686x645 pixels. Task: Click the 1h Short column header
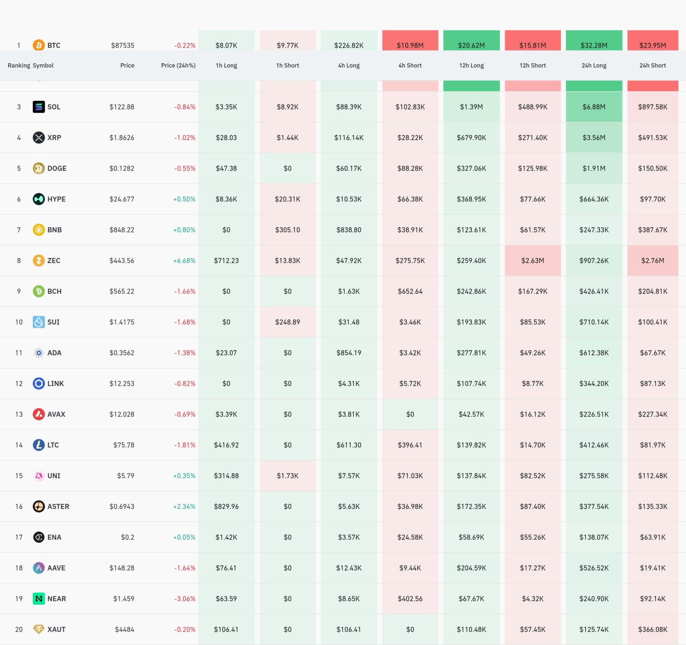[x=288, y=65]
